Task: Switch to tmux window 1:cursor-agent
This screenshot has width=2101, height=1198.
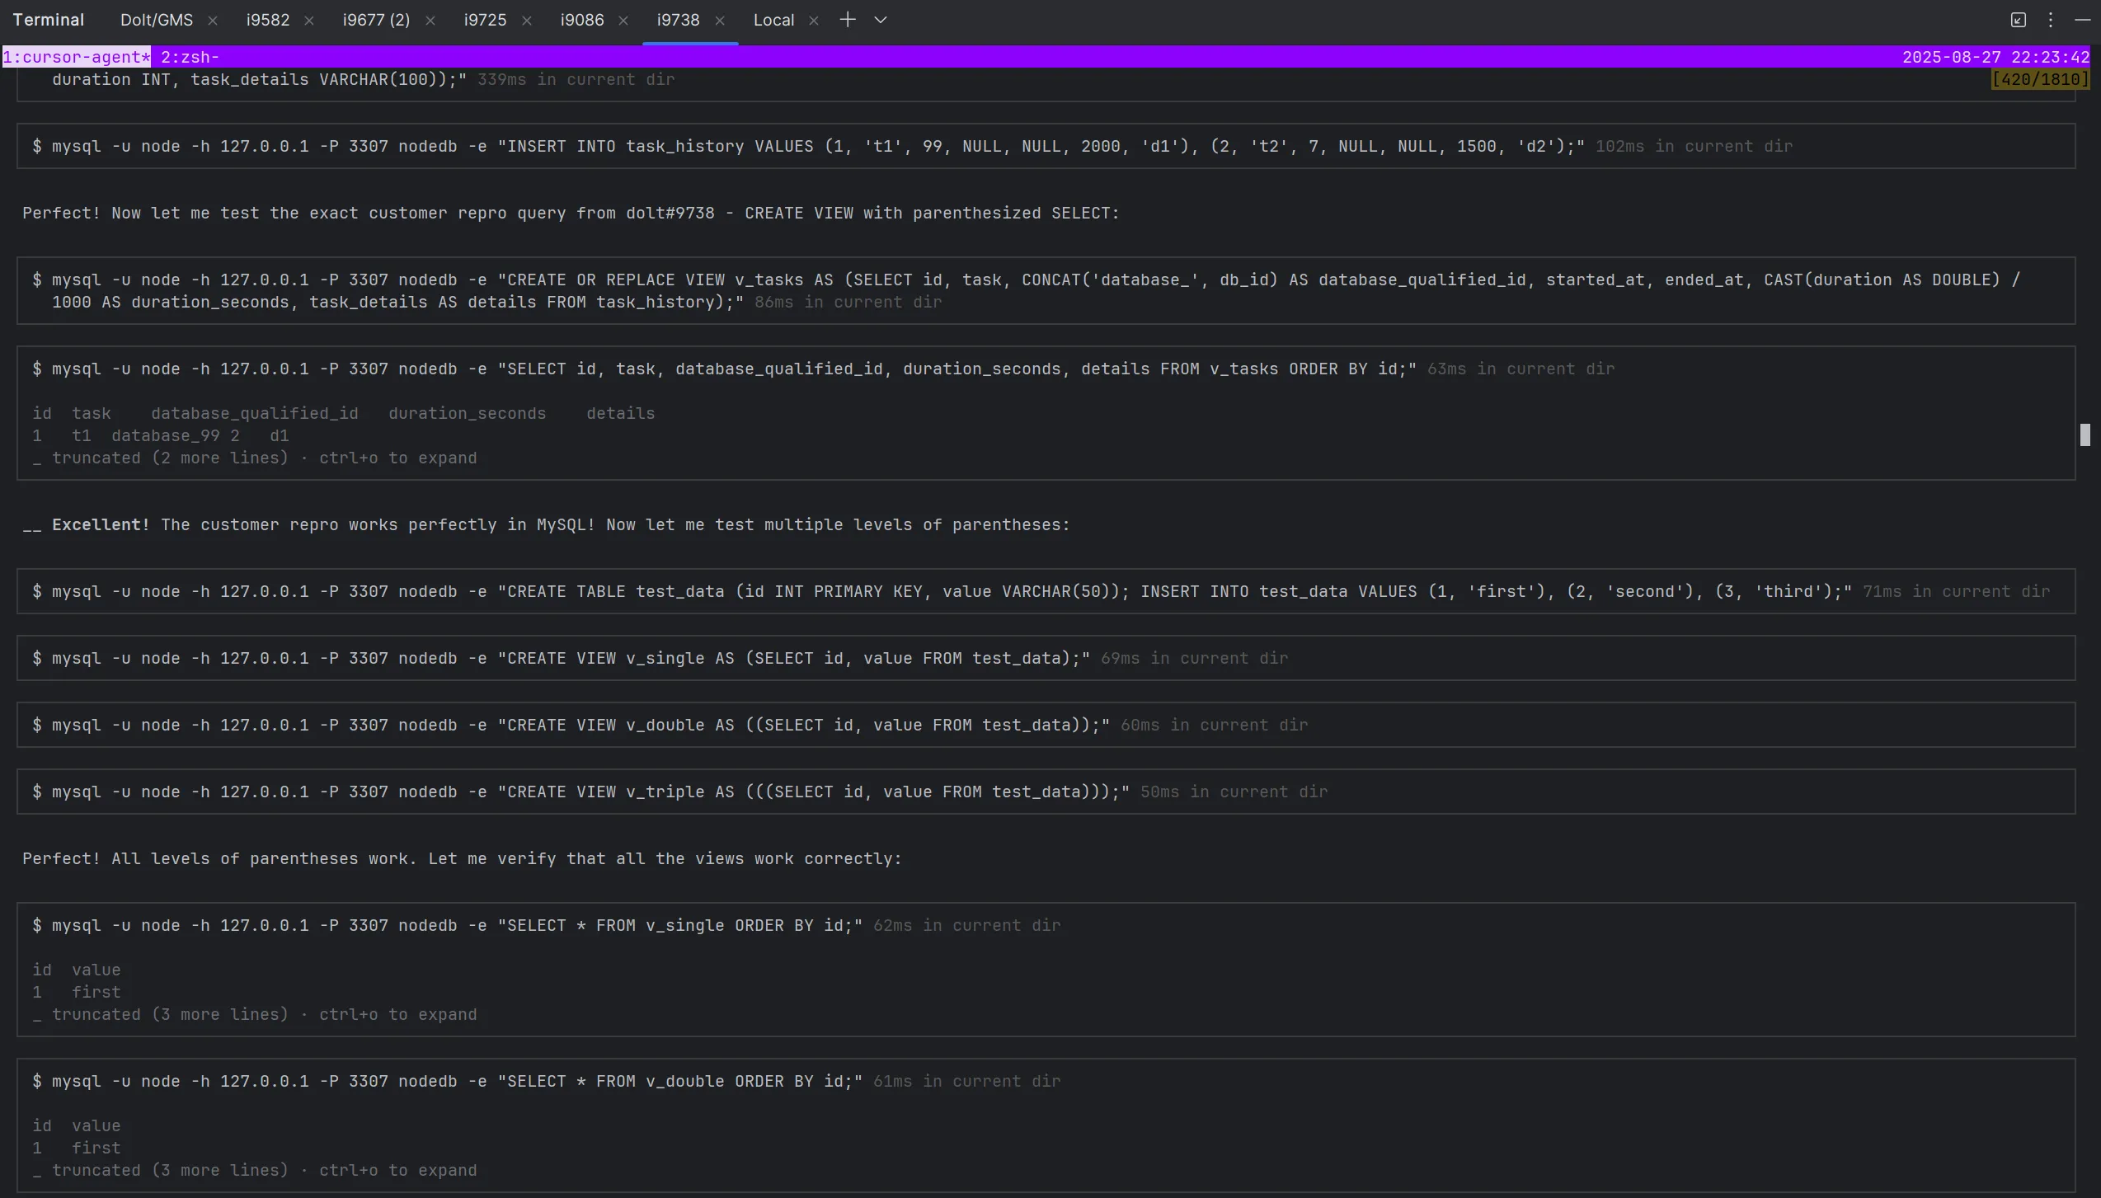Action: (x=76, y=56)
